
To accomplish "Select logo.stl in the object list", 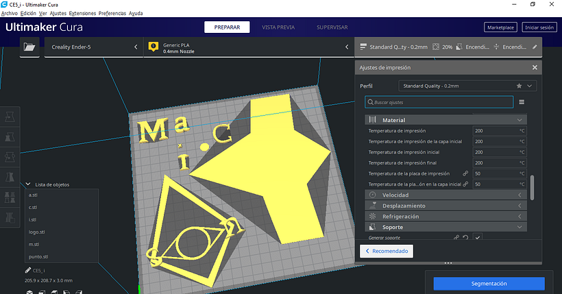I will pos(36,232).
